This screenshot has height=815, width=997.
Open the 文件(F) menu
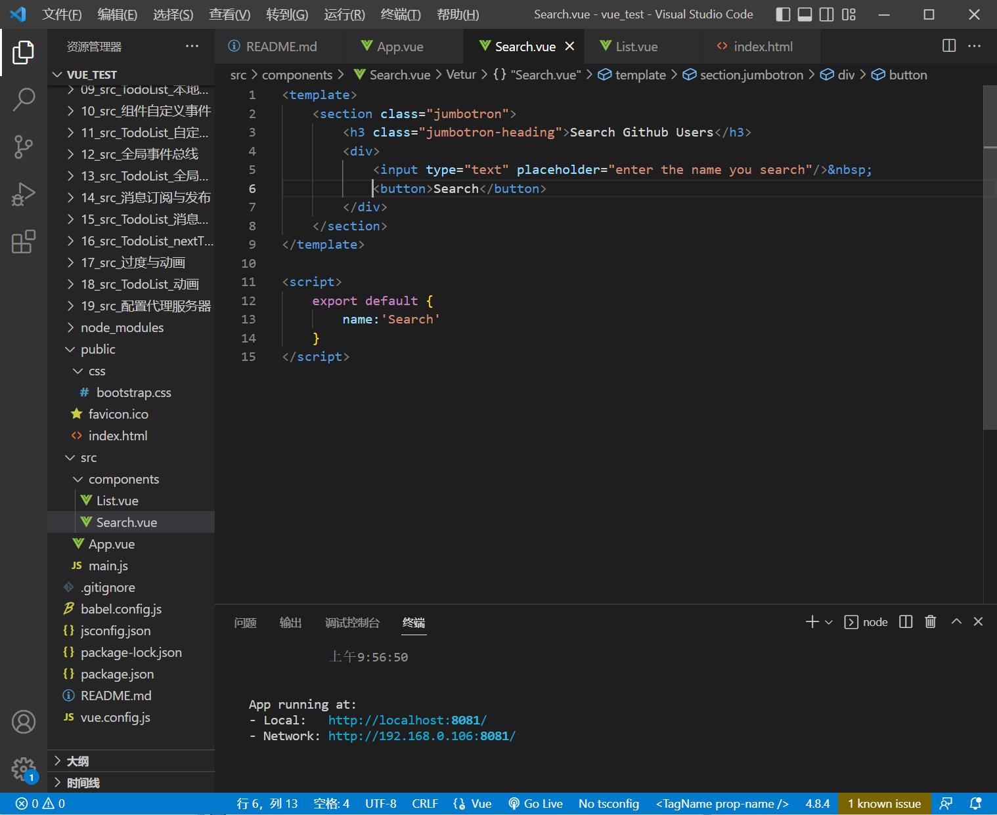pos(62,14)
